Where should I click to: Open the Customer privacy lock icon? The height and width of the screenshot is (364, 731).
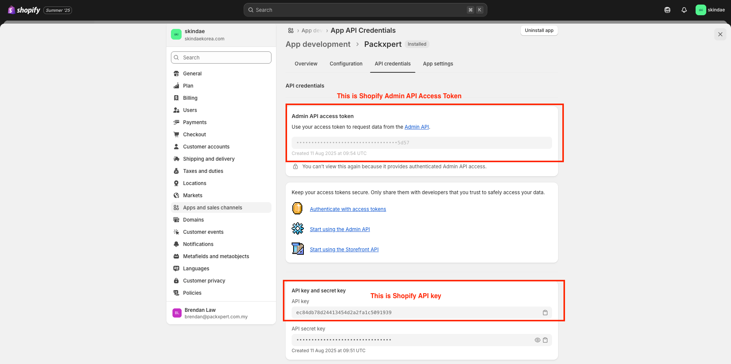(x=176, y=281)
